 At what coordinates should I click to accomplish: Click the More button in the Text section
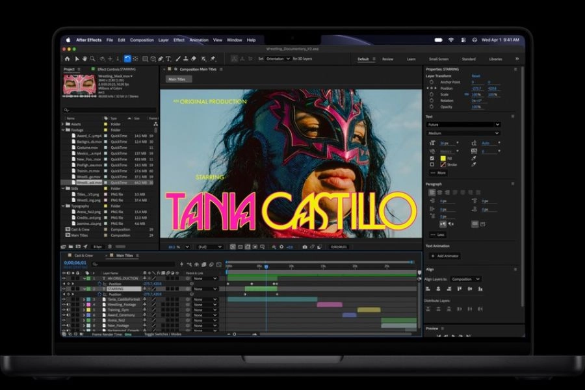click(438, 173)
